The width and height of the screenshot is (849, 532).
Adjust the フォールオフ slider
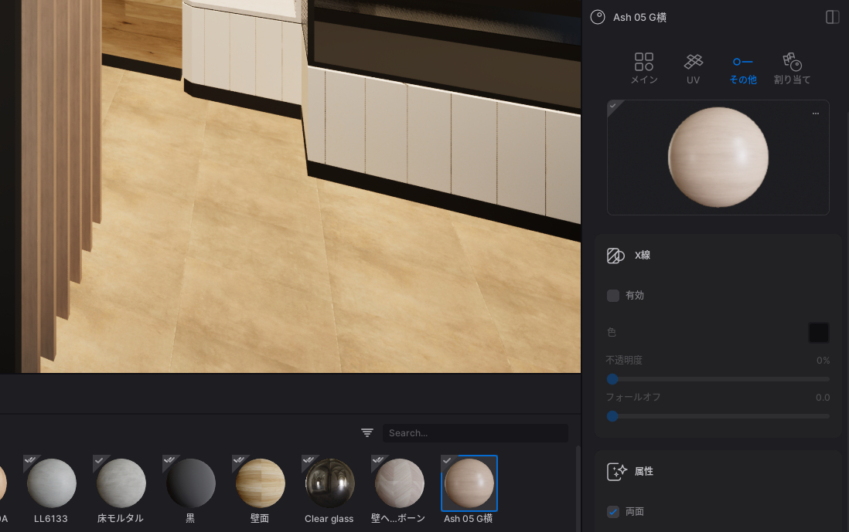[x=718, y=416]
